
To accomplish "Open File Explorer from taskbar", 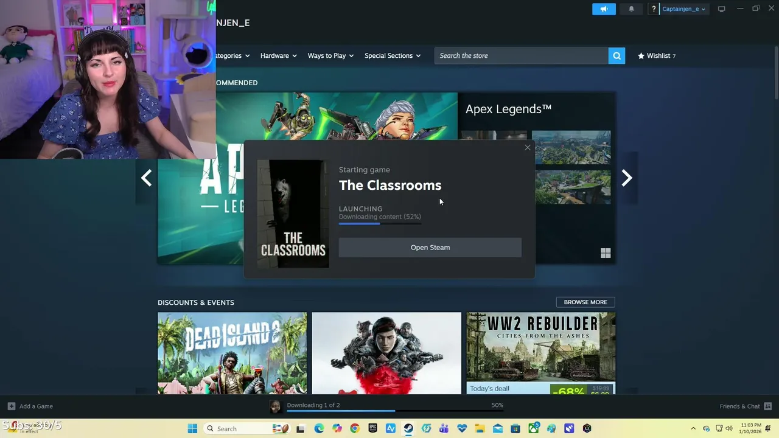I will click(x=480, y=428).
